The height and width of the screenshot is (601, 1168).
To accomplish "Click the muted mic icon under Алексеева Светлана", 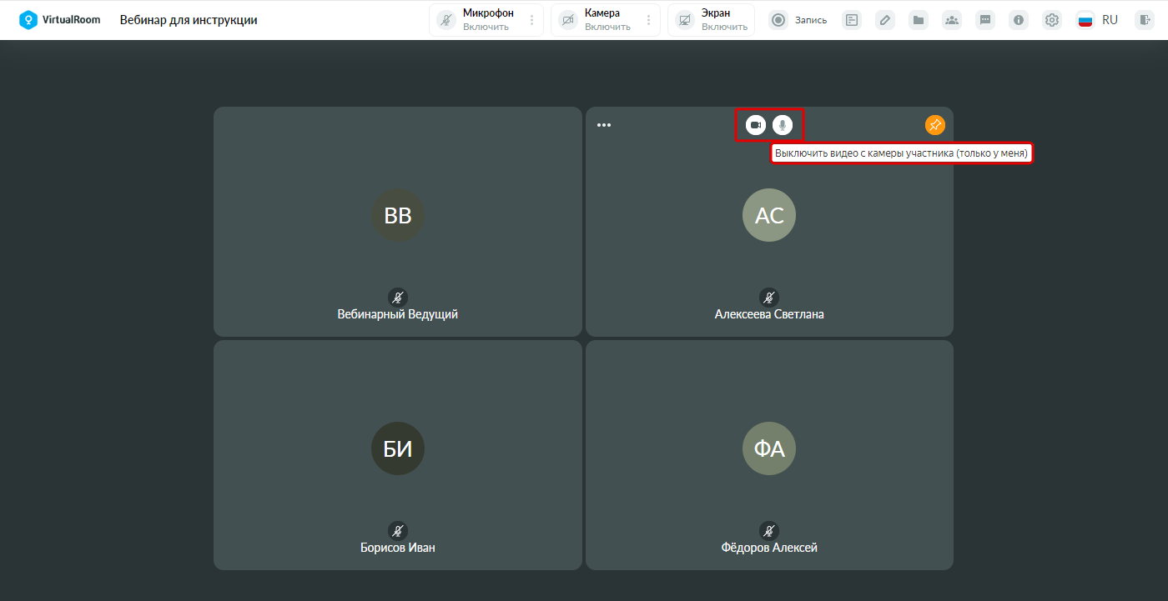I will (769, 297).
